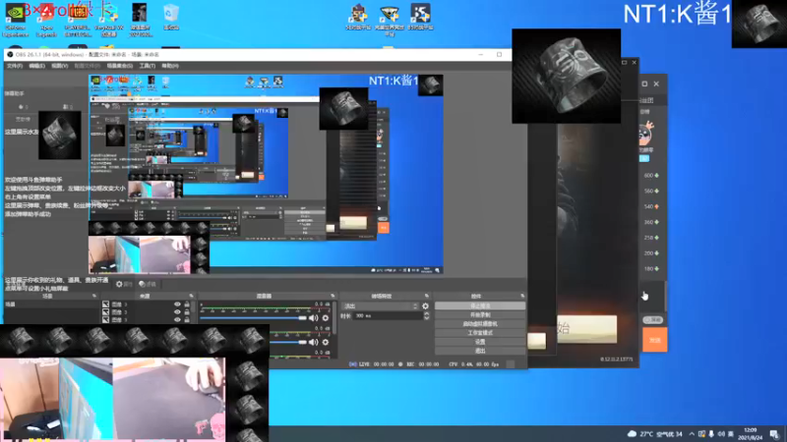
Task: Open the 淡出 transition dropdown
Action: [x=380, y=305]
